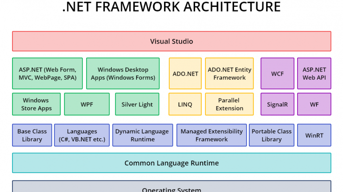Image resolution: width=343 pixels, height=192 pixels.
Task: Select Managed Extensibility Framework box
Action: tap(211, 135)
